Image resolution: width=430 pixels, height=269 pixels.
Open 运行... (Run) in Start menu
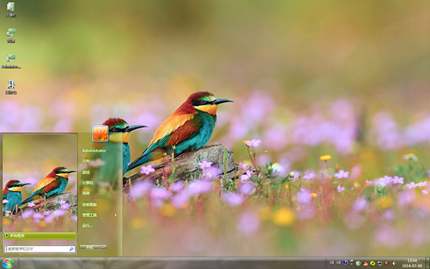tap(87, 226)
